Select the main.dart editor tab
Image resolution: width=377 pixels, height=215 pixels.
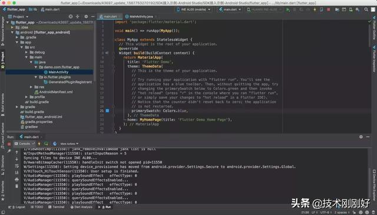point(110,16)
